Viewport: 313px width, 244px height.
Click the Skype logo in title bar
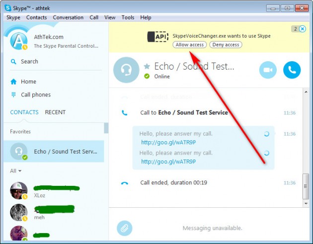pyautogui.click(x=8, y=8)
